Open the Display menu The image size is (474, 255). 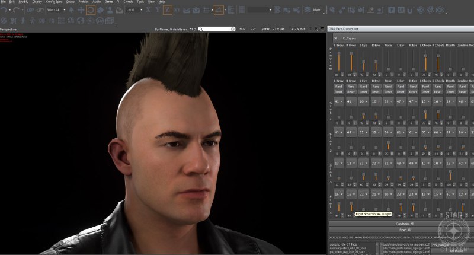point(37,2)
